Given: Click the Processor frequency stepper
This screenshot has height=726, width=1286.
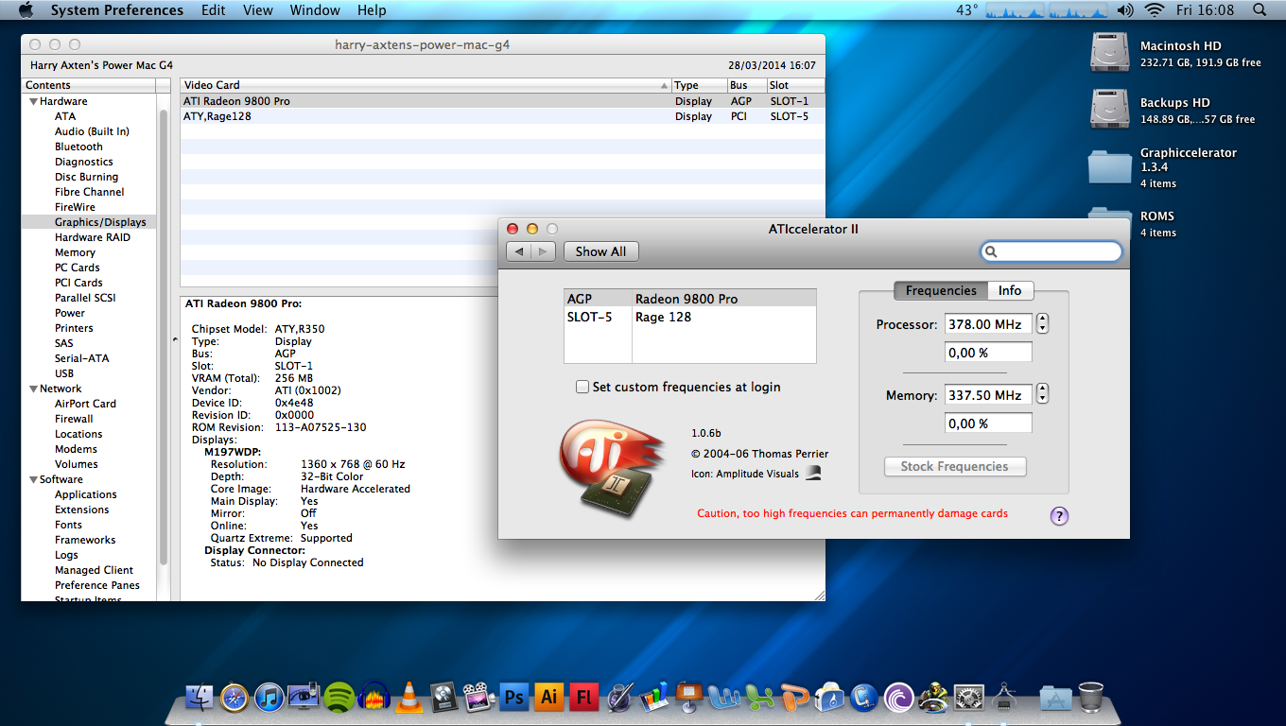Looking at the screenshot, I should pyautogui.click(x=1042, y=323).
